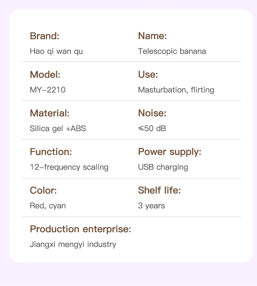Select the 'Silica gel +ABS' material text
The image size is (257, 286).
tap(58, 129)
